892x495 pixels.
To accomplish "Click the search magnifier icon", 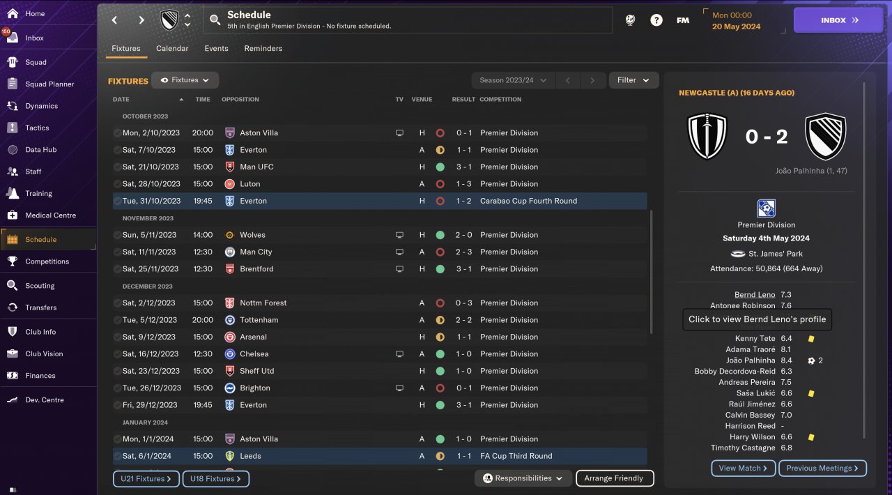I will (215, 20).
